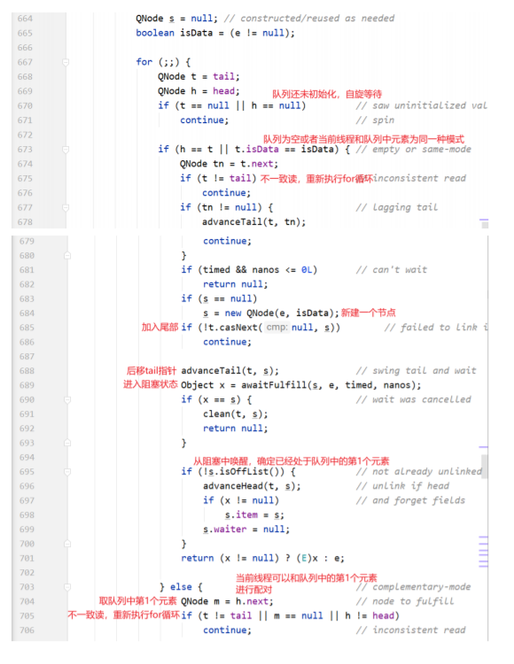514x664 pixels.
Task: Click the fold end marker at line 700
Action: [67, 544]
